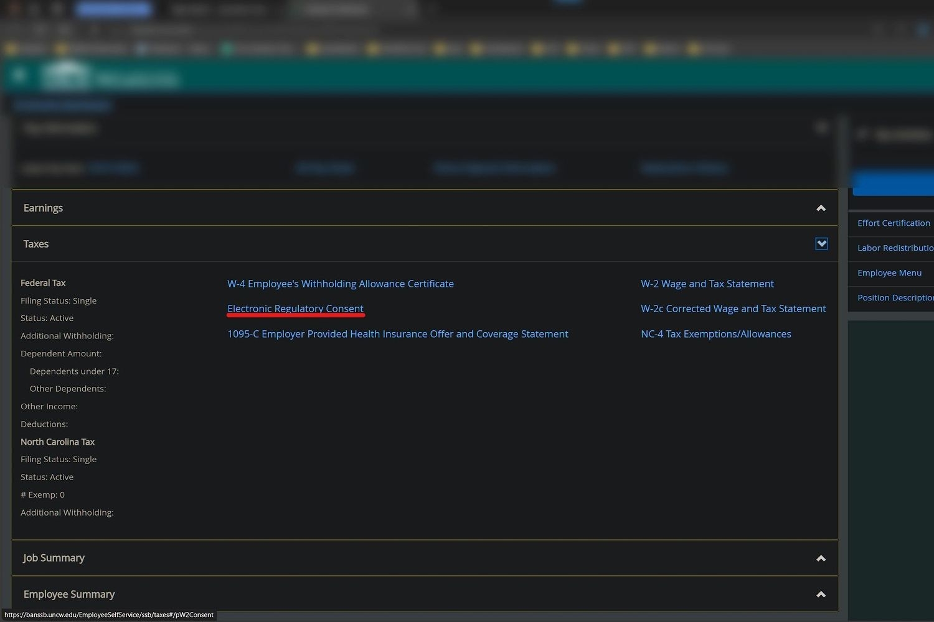Expand the Job Summary chevron

click(x=821, y=559)
